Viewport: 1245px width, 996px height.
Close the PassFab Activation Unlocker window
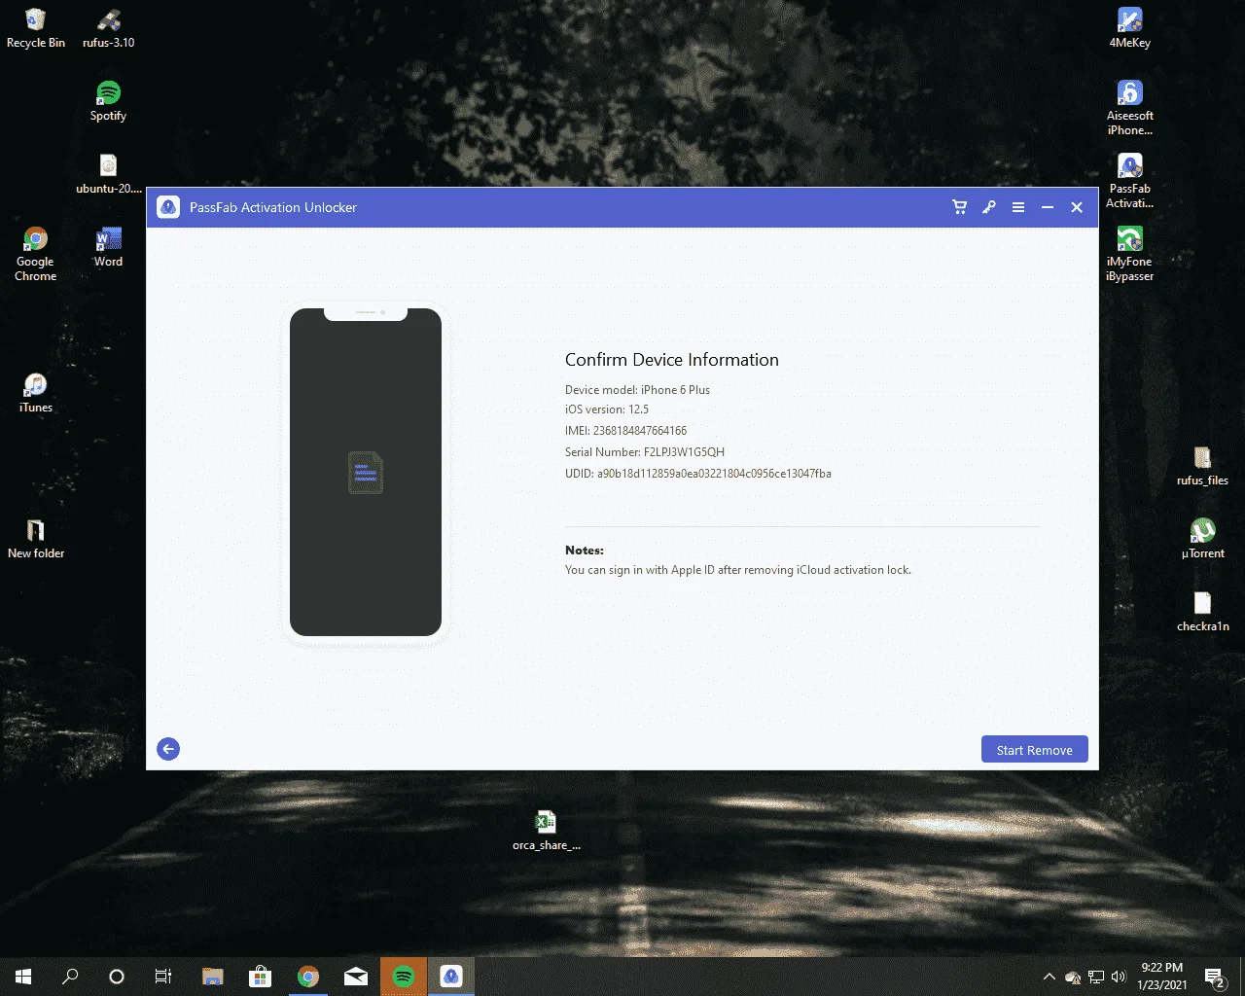tap(1077, 207)
